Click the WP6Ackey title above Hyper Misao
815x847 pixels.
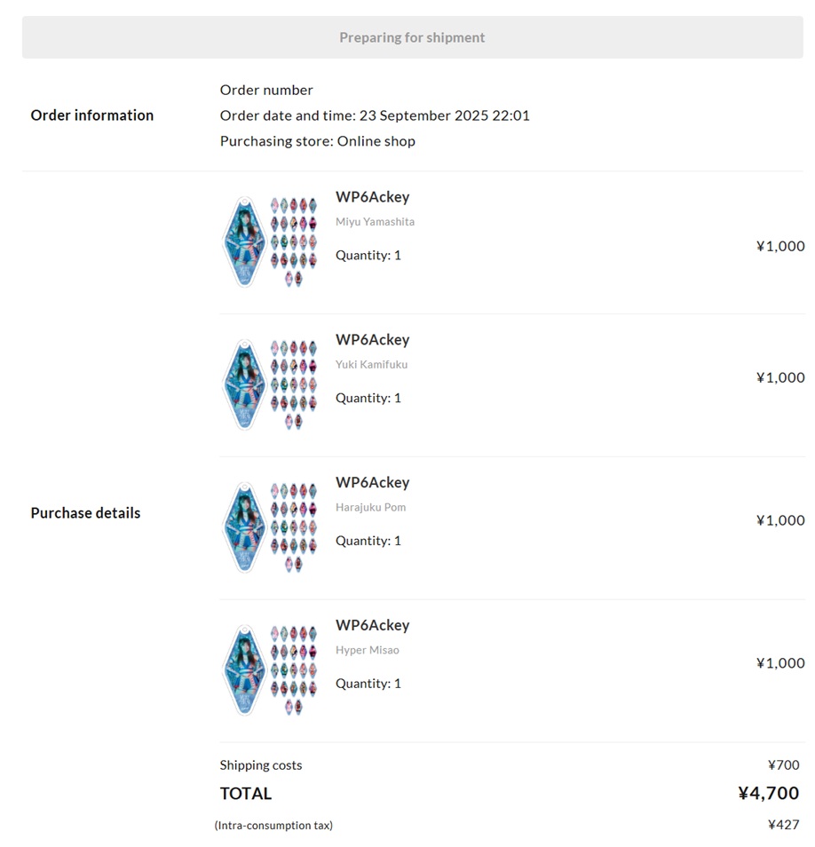[x=372, y=626]
